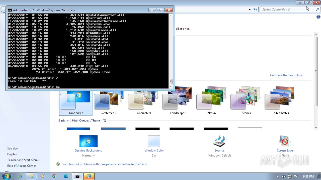Click the themes list vertical scrollbar thumb
The height and width of the screenshot is (180, 321).
coord(316,71)
